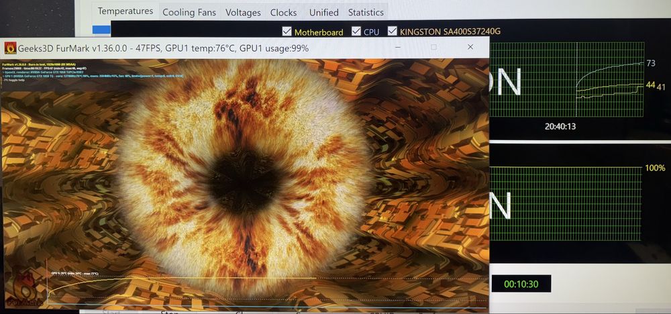Toggle the KINGSTON SA400S37240G checkbox
This screenshot has width=671, height=314.
[x=393, y=32]
